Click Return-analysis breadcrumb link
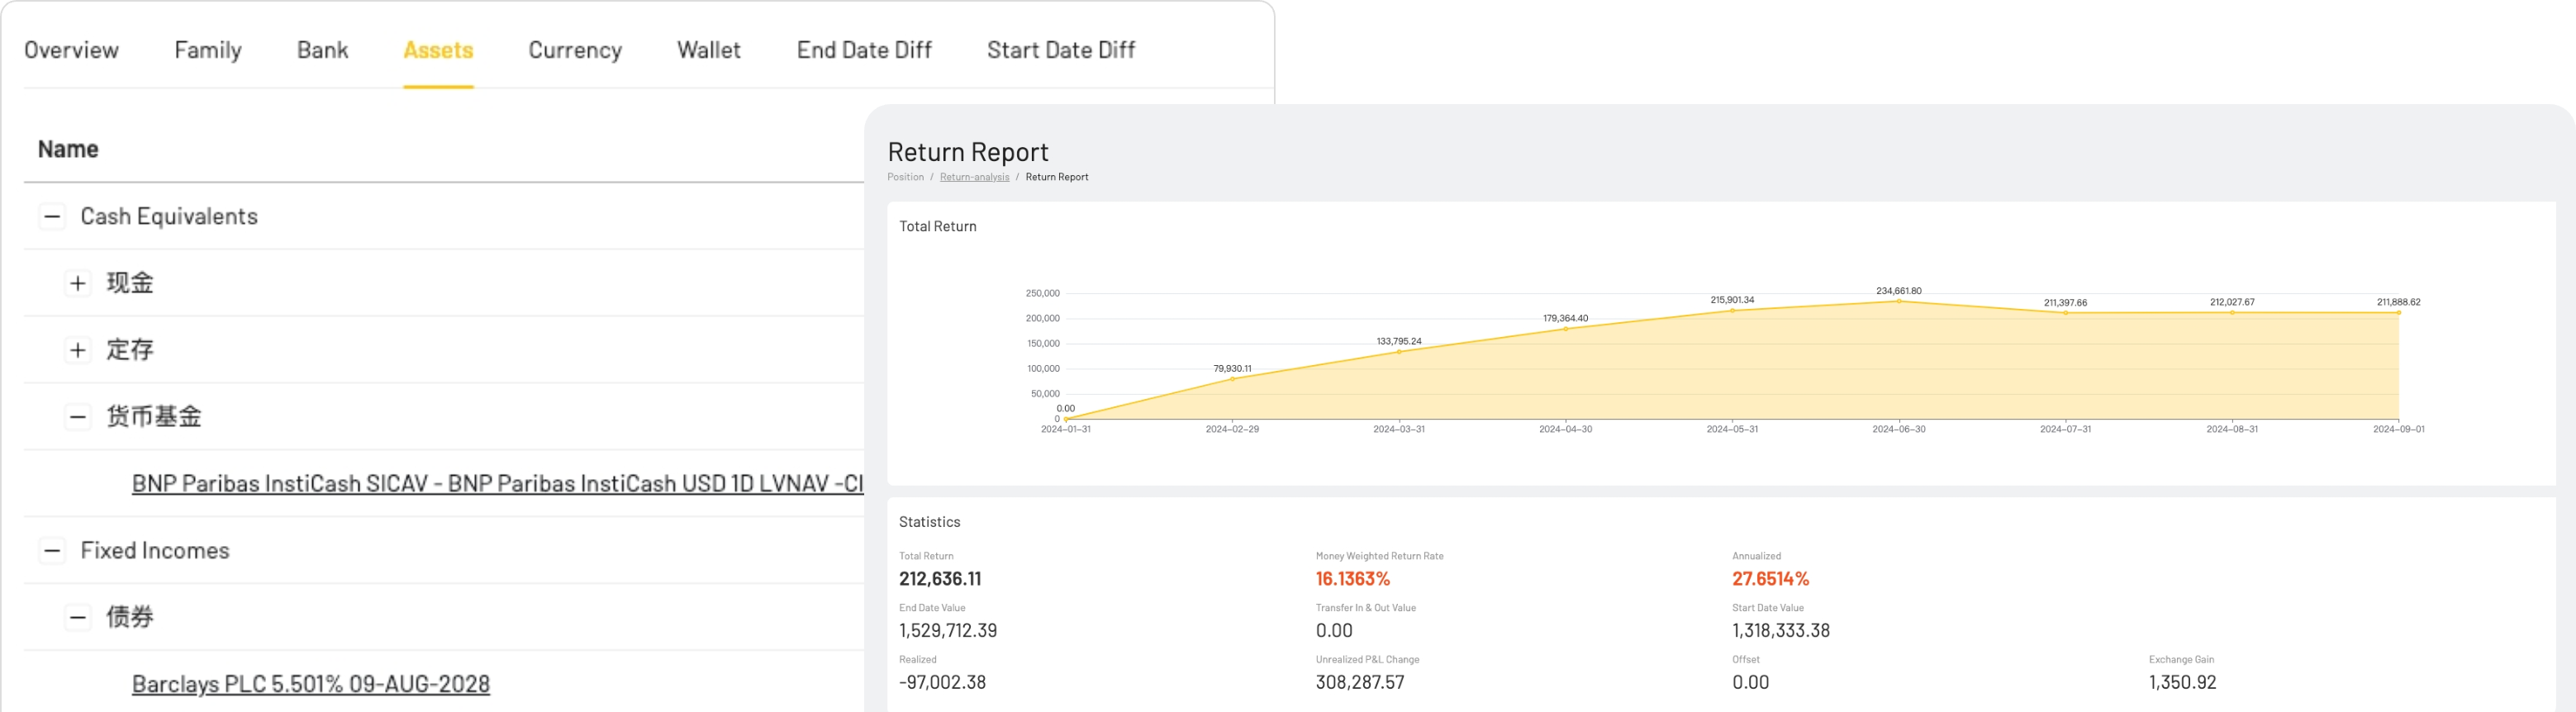 tap(974, 177)
